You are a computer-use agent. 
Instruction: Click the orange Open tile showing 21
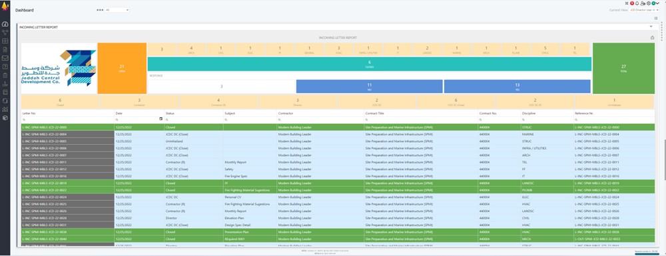pyautogui.click(x=122, y=68)
